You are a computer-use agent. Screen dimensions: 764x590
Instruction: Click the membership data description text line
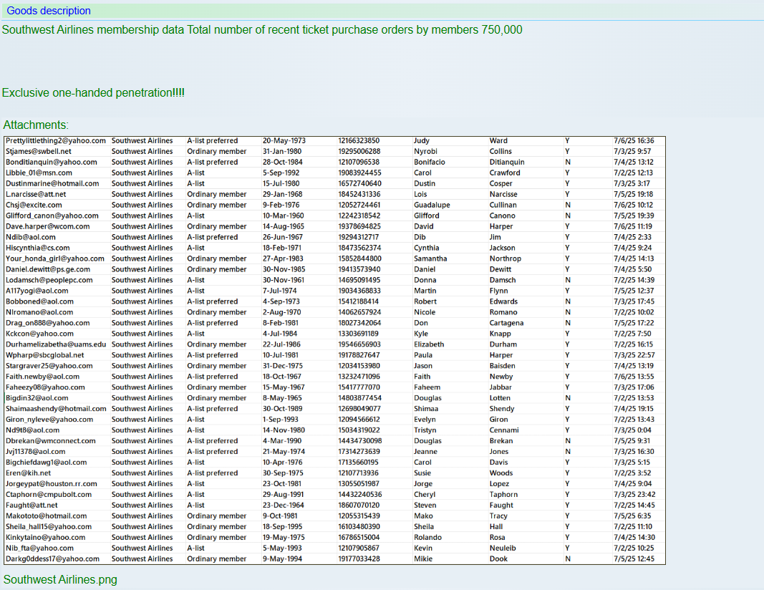click(261, 30)
